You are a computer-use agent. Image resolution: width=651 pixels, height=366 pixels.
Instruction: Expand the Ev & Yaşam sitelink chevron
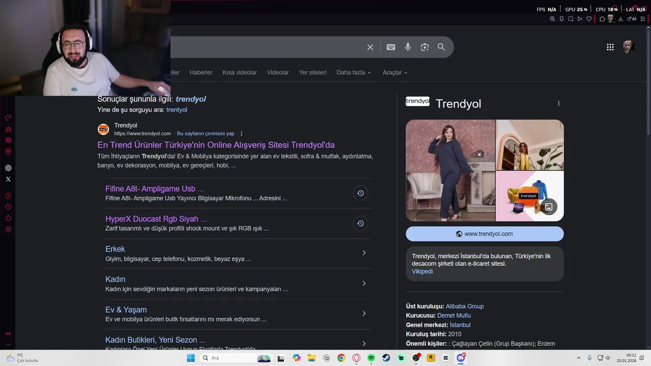(364, 314)
